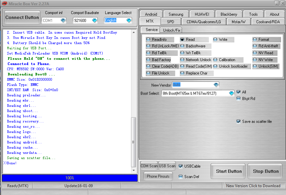The width and height of the screenshot is (286, 195).
Task: Select Rd Anti-theft option
Action: tap(255, 46)
